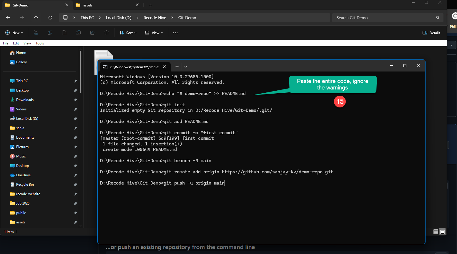Screen dimensions: 457x254
Task: Switch to details view in the status bar
Action: pos(436,232)
